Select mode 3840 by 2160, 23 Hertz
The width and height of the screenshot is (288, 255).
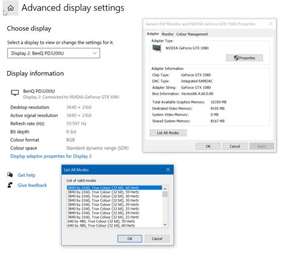coord(114,217)
